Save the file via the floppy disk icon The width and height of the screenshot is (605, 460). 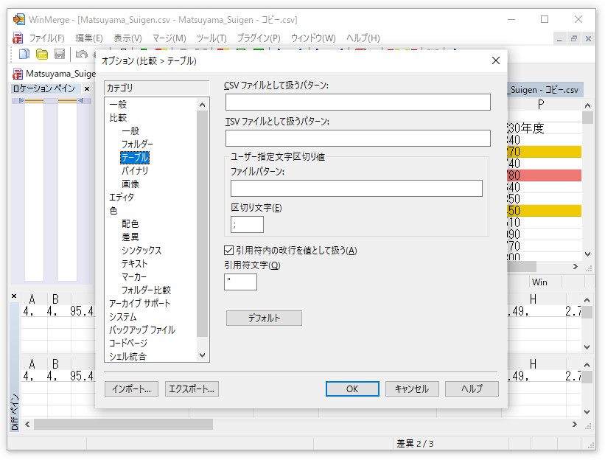(x=60, y=54)
